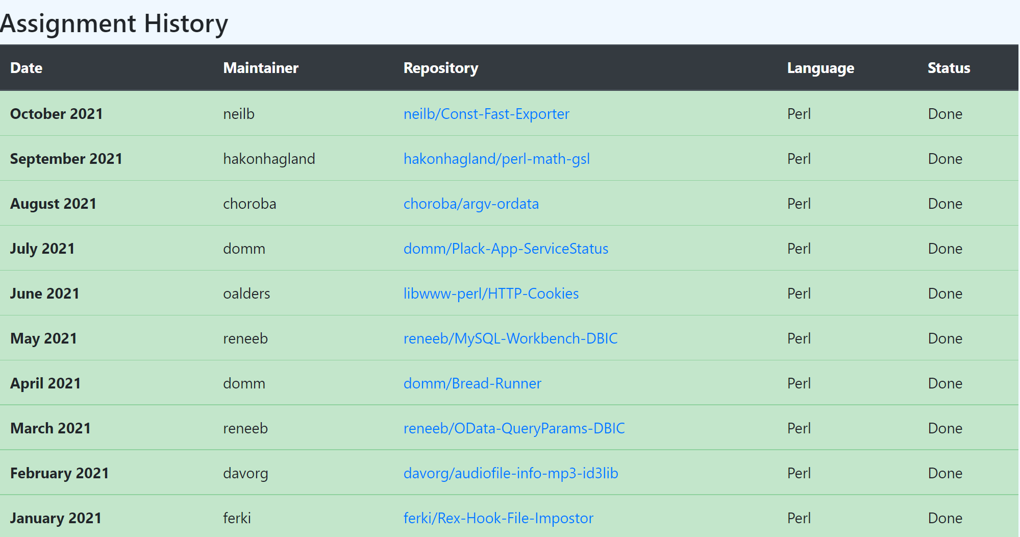The width and height of the screenshot is (1020, 537).
Task: Open the domm/Bread-Runner repository link
Action: click(x=472, y=383)
